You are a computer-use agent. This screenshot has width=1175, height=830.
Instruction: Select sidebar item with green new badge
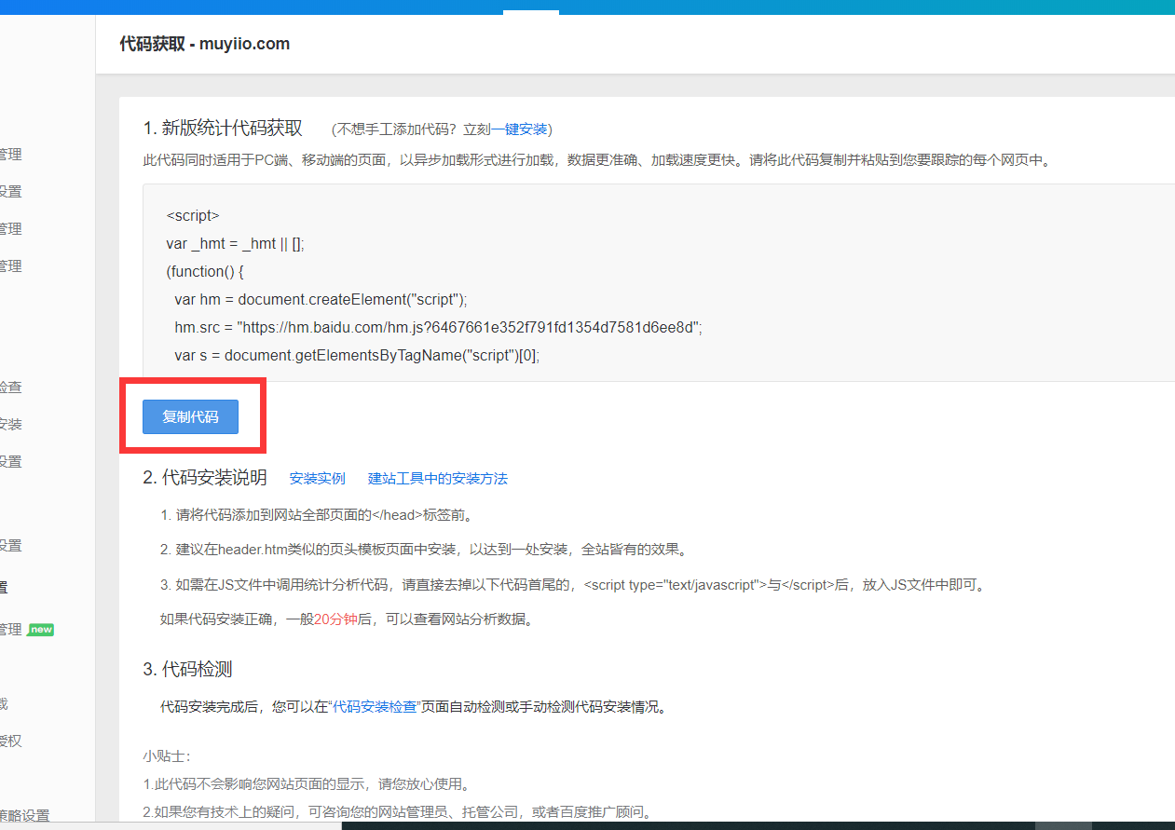point(27,630)
